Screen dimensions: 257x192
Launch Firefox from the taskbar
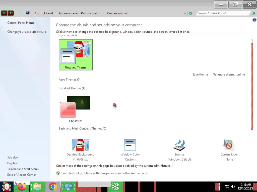22,187
